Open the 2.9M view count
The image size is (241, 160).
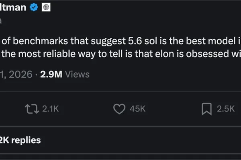pyautogui.click(x=51, y=74)
